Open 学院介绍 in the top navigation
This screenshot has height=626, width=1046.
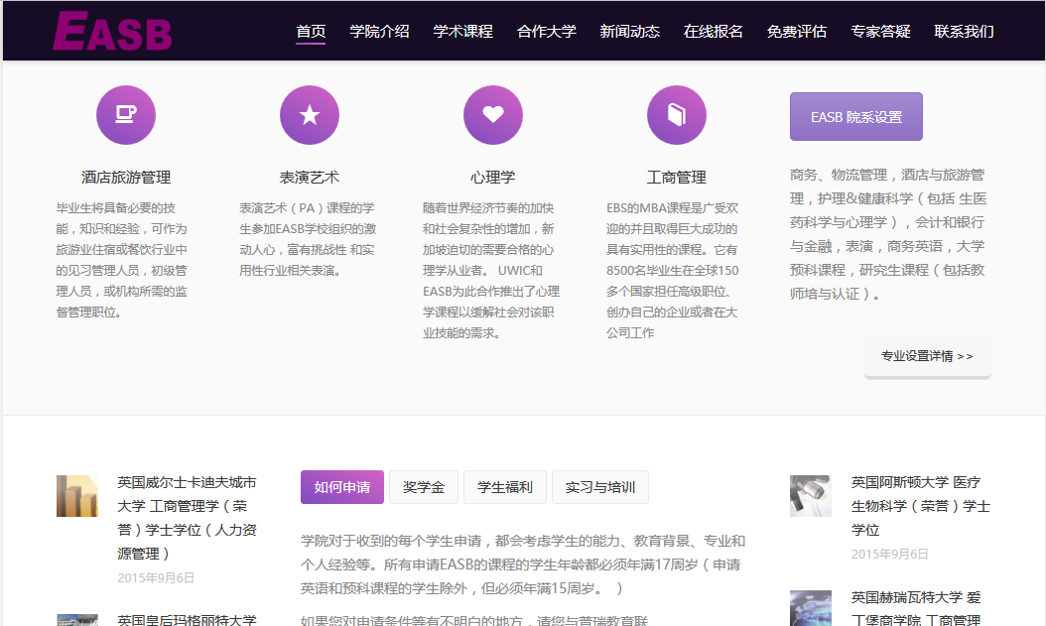(379, 31)
